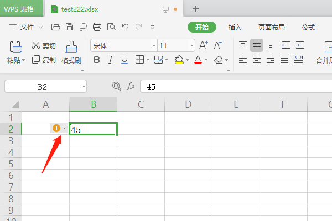
Task: Select column C header
Action: click(141, 104)
